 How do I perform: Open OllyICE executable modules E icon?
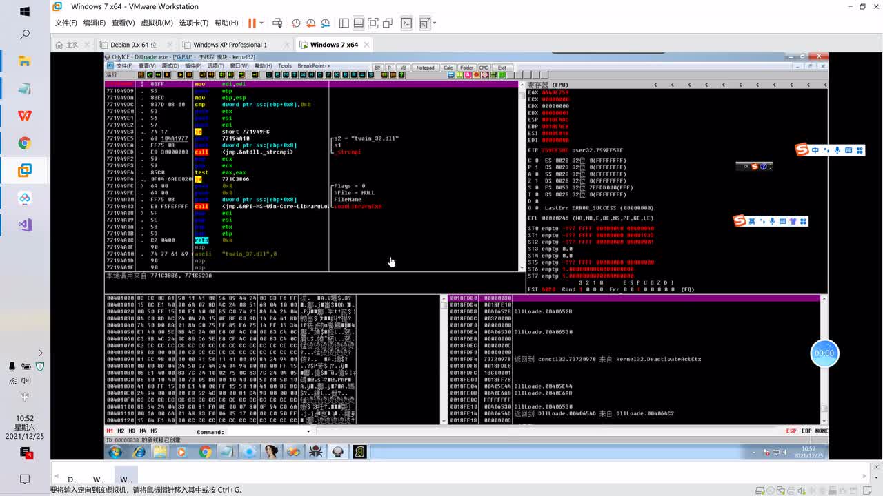(277, 74)
